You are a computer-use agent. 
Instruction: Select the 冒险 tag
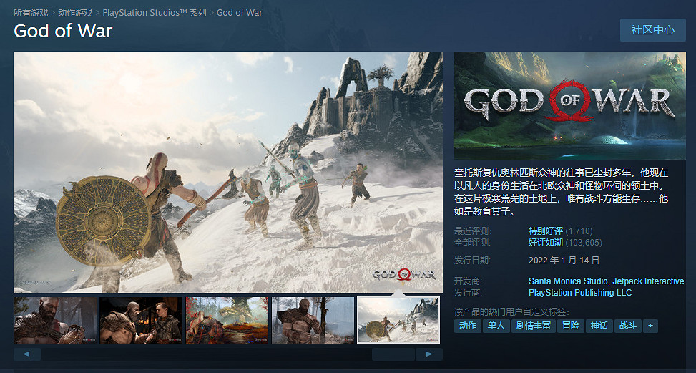[x=571, y=326]
